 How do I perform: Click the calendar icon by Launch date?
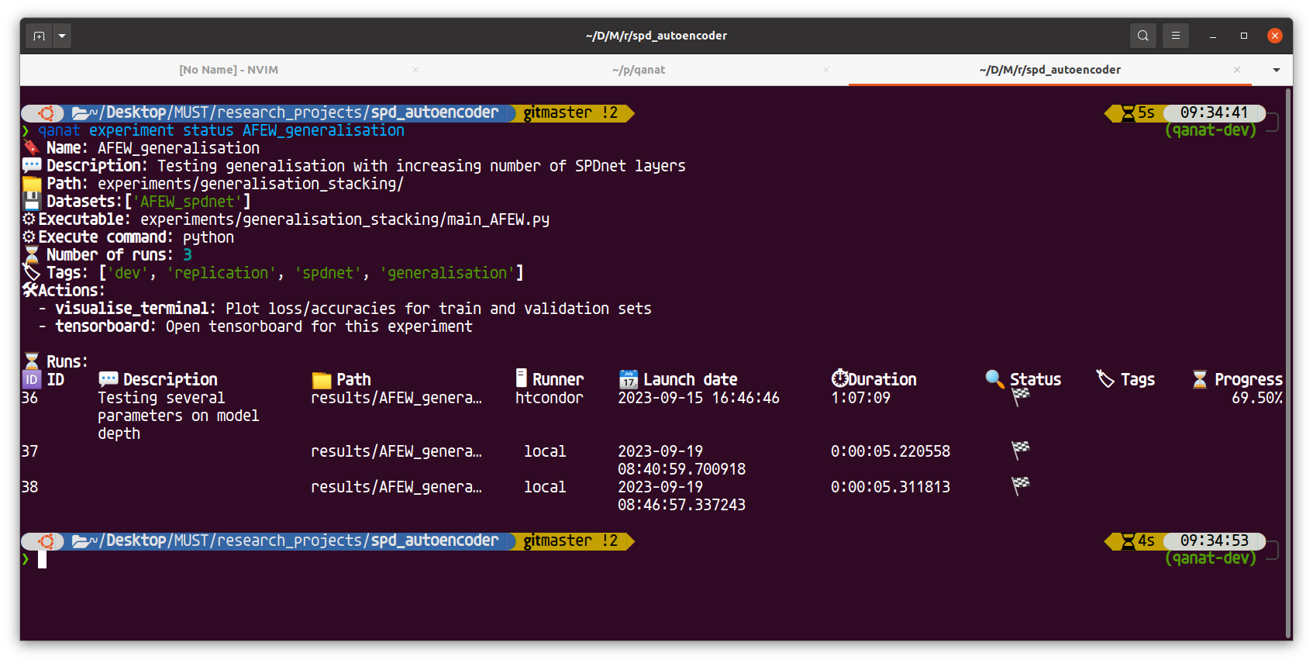click(629, 379)
